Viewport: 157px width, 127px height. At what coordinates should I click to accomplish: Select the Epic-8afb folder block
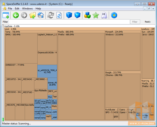(29, 112)
